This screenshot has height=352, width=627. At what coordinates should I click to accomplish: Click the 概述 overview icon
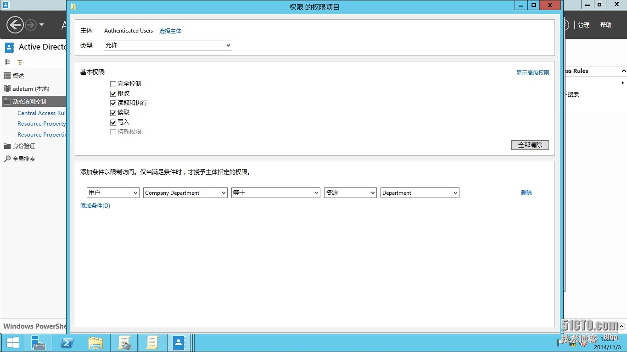coord(7,76)
